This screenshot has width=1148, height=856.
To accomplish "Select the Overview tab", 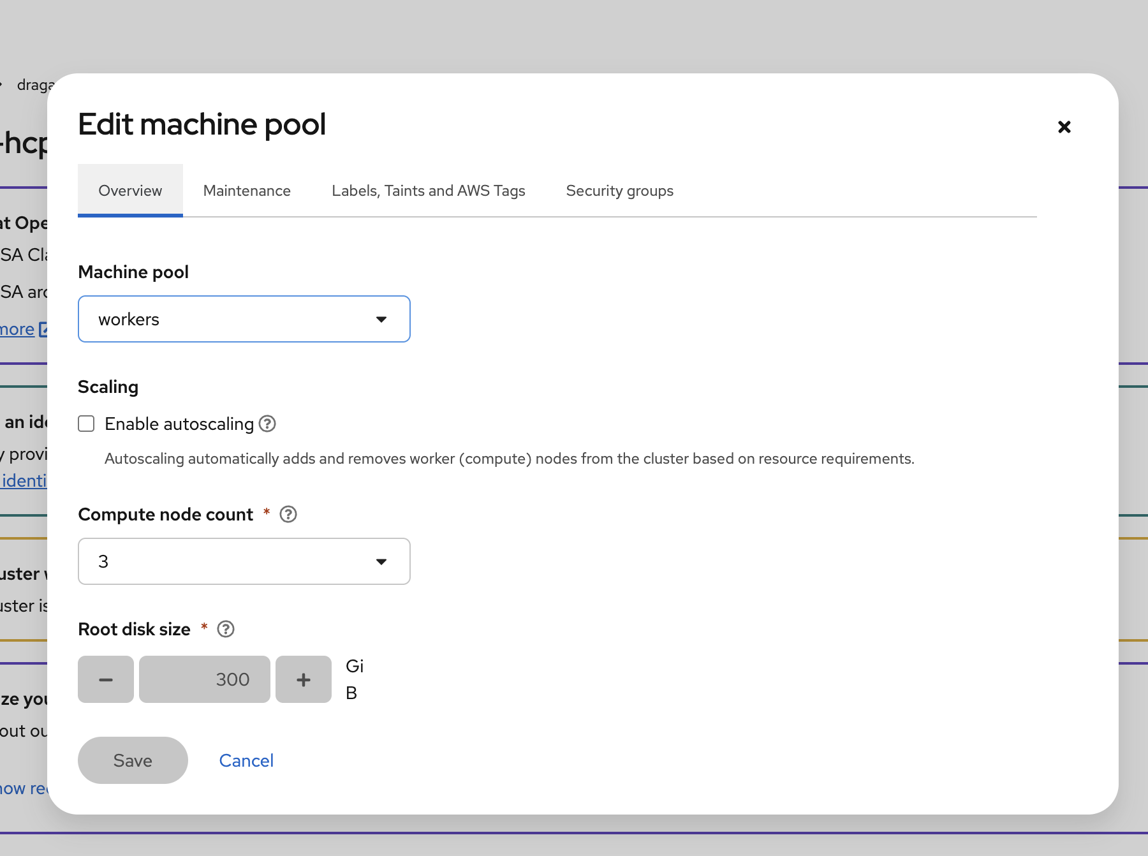I will [x=130, y=191].
